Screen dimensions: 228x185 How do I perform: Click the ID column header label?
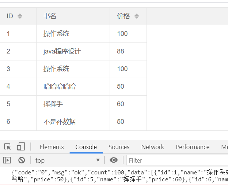[x=10, y=16]
